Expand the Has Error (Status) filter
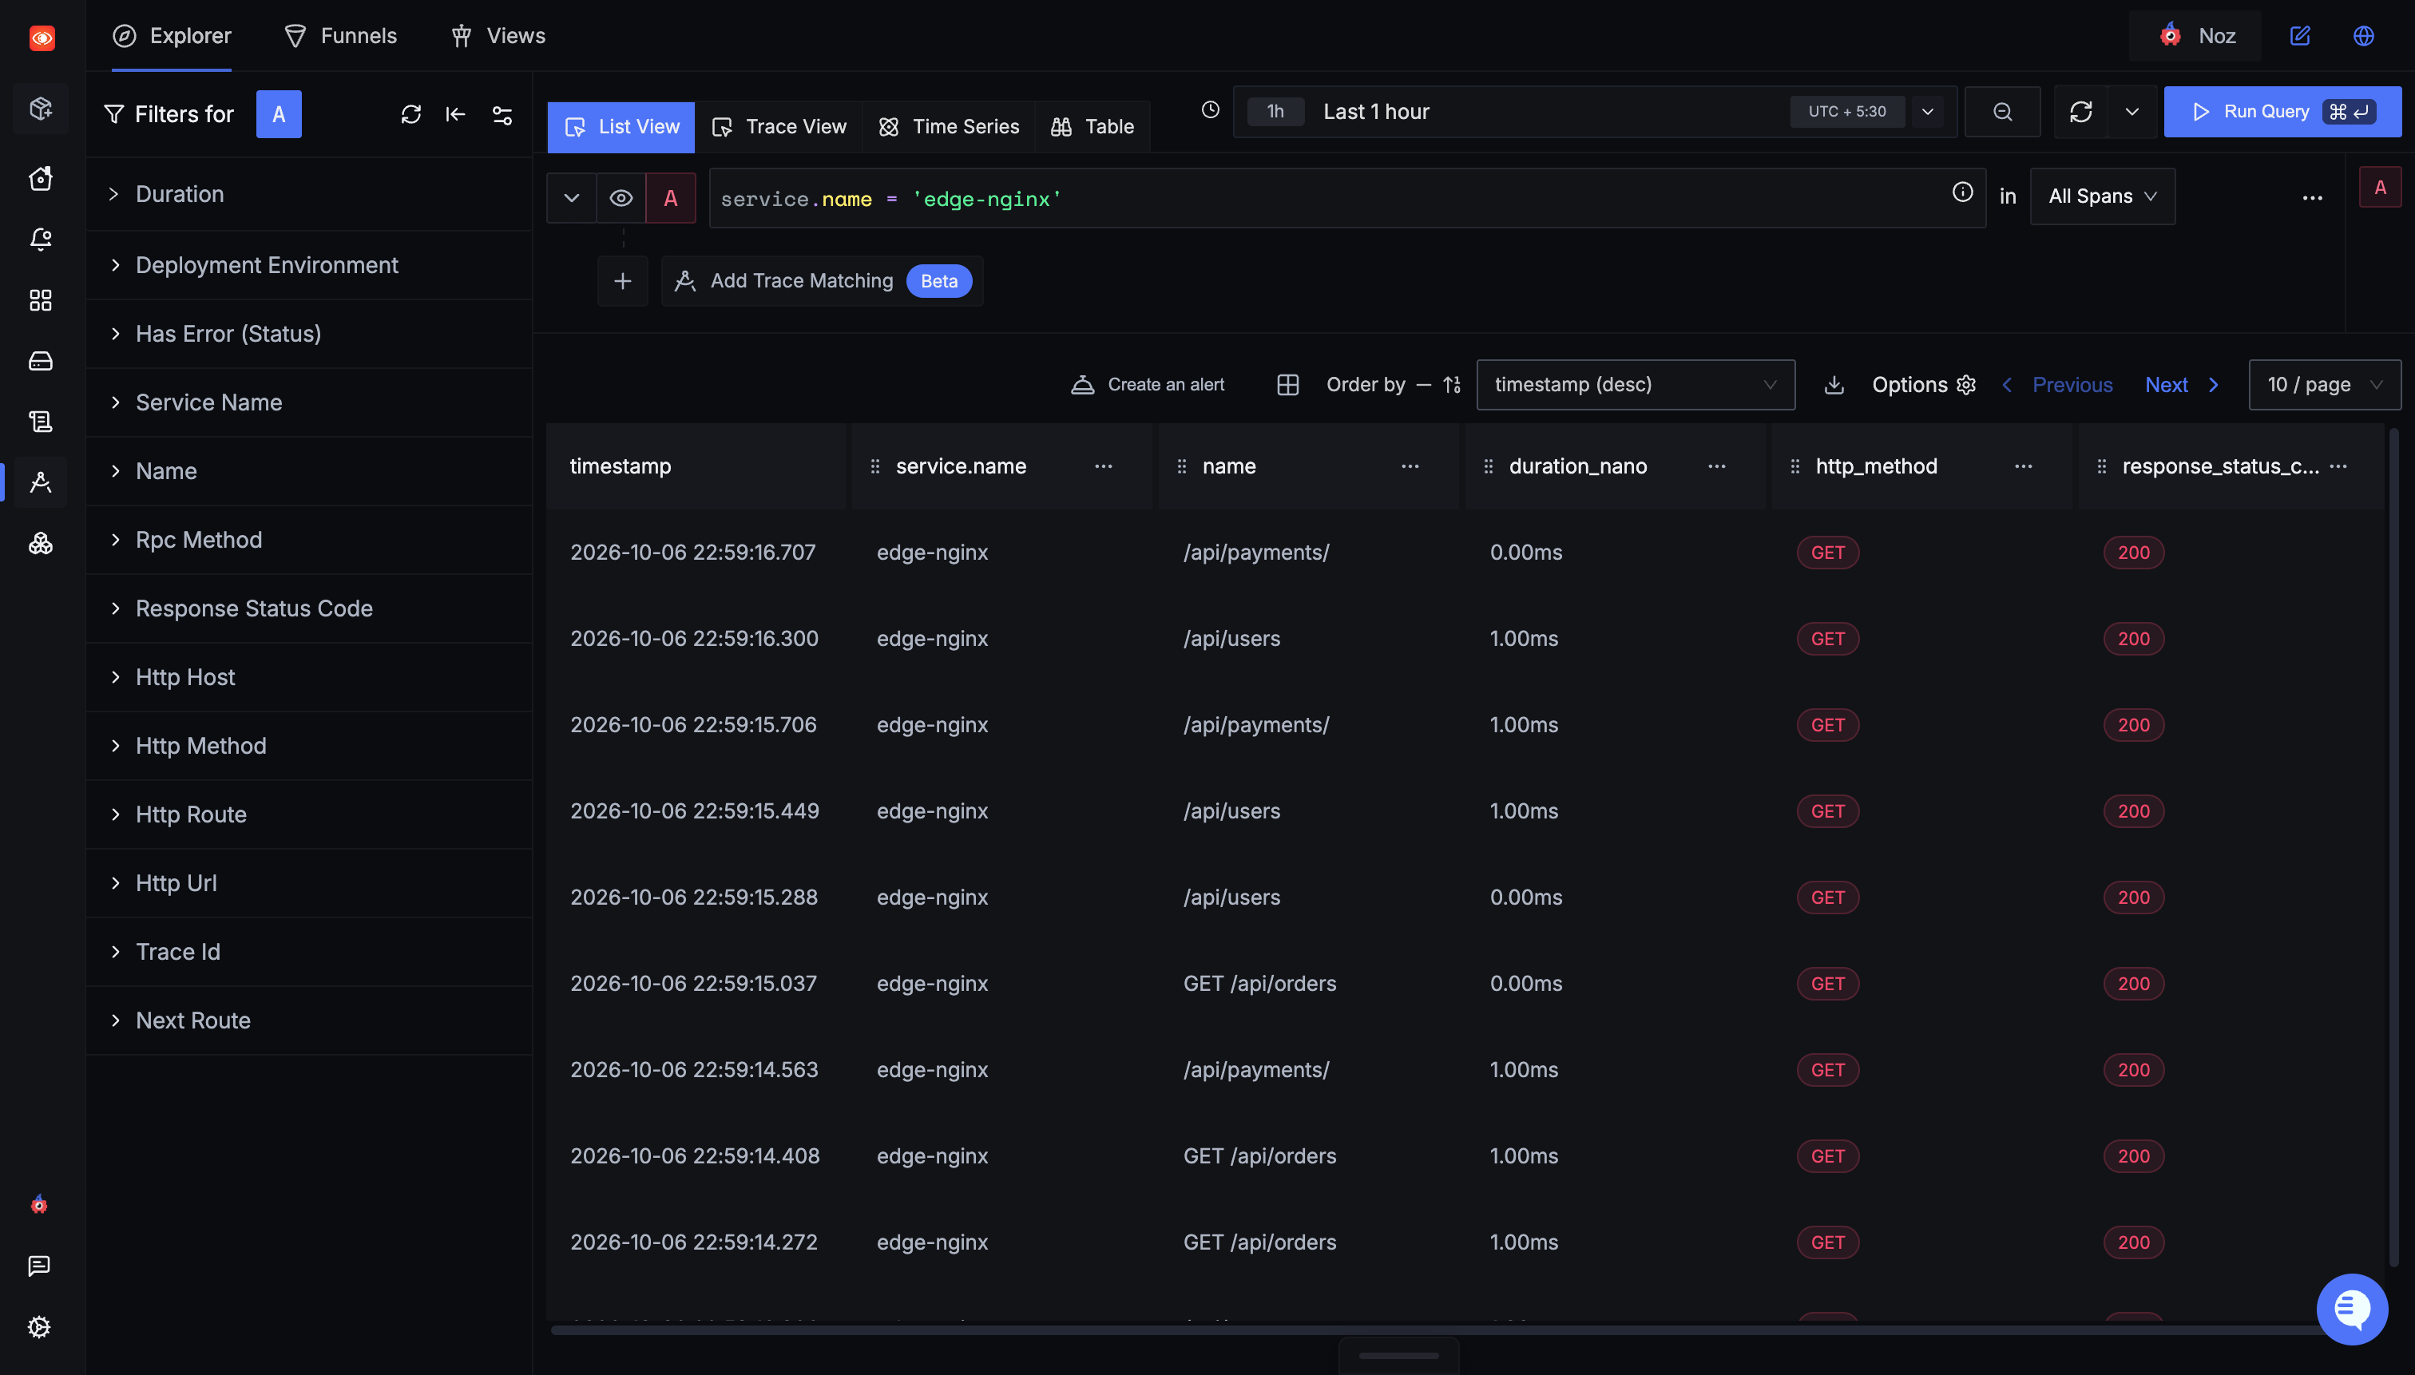 (309, 335)
